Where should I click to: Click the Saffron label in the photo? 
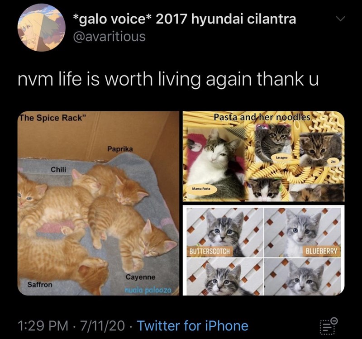tap(40, 285)
